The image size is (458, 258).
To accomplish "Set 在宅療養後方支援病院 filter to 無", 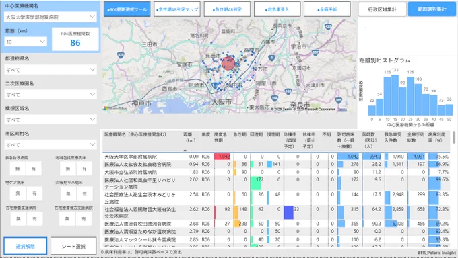I will pyautogui.click(x=67, y=218).
